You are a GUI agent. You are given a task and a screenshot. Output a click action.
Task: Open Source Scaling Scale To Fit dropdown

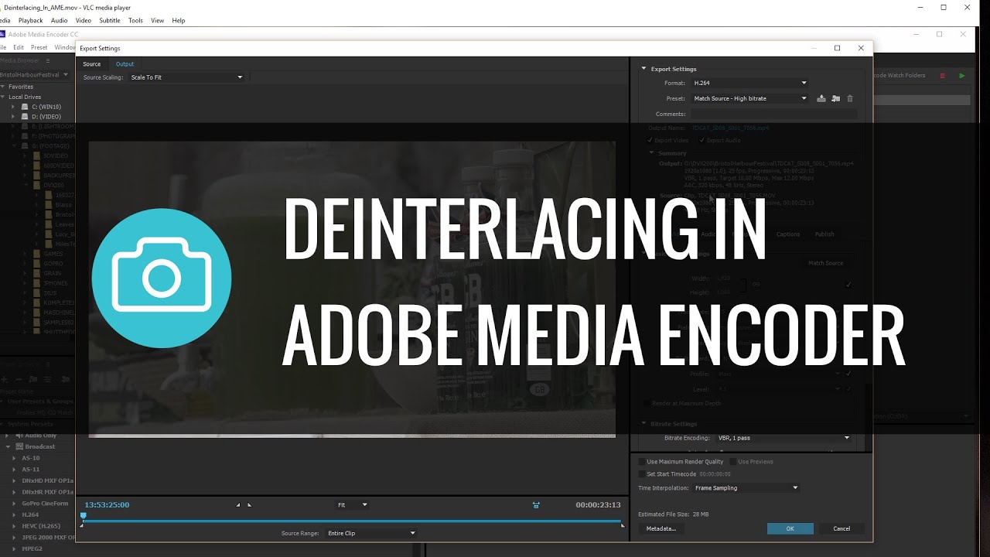[186, 77]
